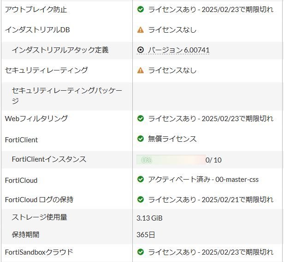The image size is (284, 262).
Task: Click the version icon beside バージョン 6.00741
Action: [x=141, y=50]
